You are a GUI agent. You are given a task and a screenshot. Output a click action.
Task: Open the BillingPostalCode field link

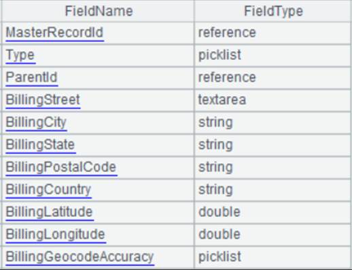click(x=61, y=167)
